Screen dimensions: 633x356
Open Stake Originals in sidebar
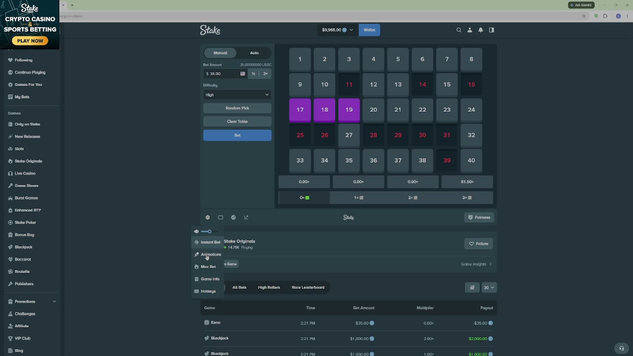pos(28,161)
